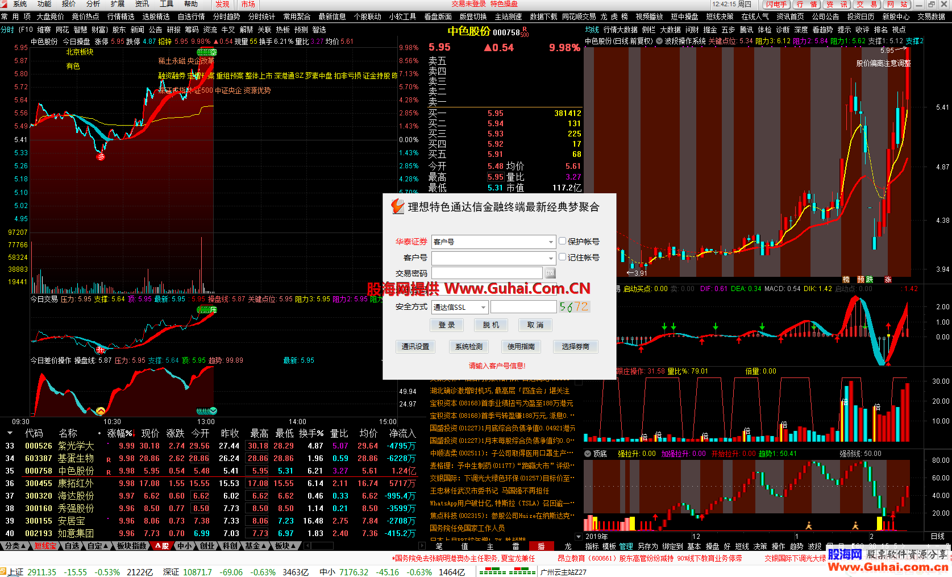The image size is (952, 577).
Task: Click the round icon before 波段操作系统 label
Action: (659, 41)
